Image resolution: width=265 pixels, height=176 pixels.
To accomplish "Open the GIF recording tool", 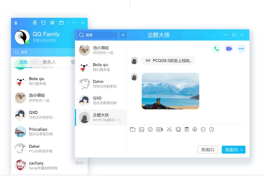I will (x=159, y=129).
